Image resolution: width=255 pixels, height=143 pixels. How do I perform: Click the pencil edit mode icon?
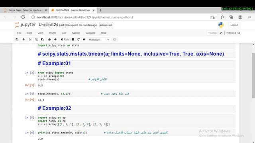[221, 33]
